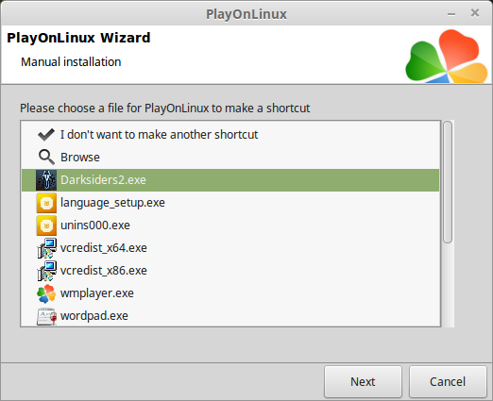493x401 pixels.
Task: Select "I don't want to make another shortcut"
Action: [x=159, y=135]
